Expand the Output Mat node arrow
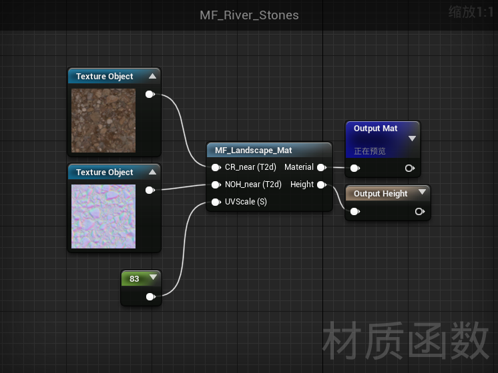The height and width of the screenshot is (373, 498). point(413,139)
